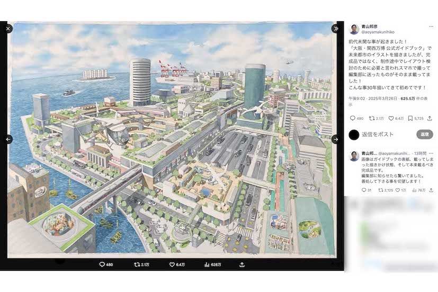Close the image viewer with the X icon
This screenshot has width=438, height=292.
coord(8,28)
